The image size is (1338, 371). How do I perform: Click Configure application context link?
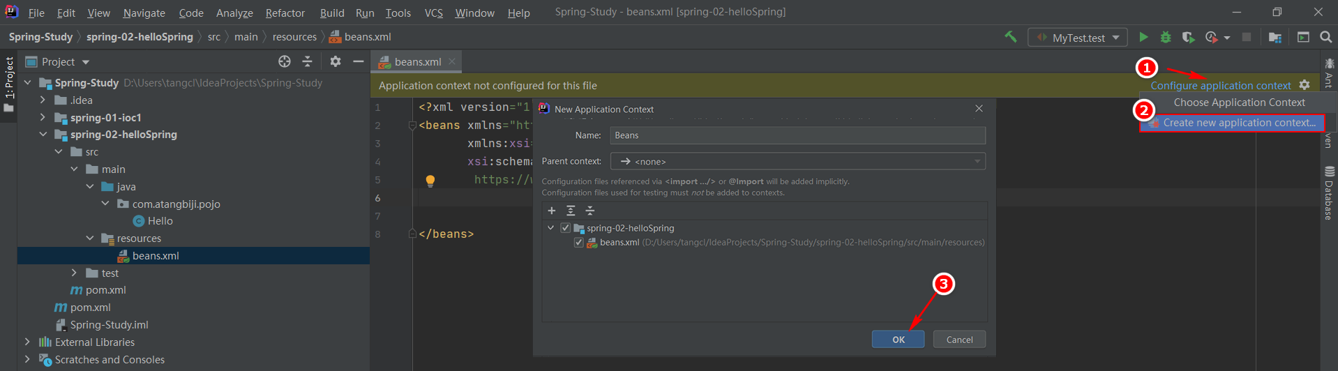[1221, 85]
